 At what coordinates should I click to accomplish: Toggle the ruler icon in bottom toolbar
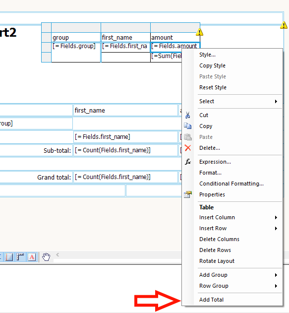point(20,257)
